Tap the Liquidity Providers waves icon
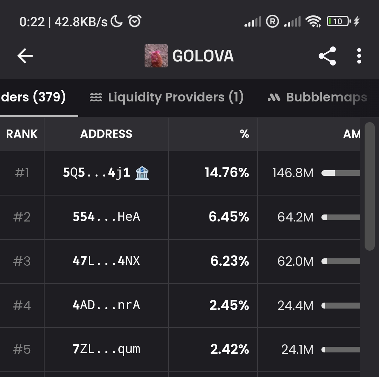 pyautogui.click(x=96, y=98)
